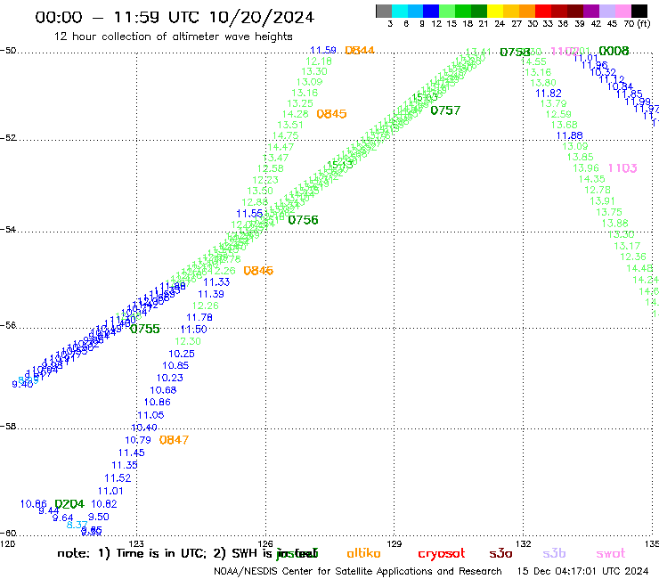Click the wave height value 11.55
This screenshot has height=579, width=659.
(x=249, y=213)
